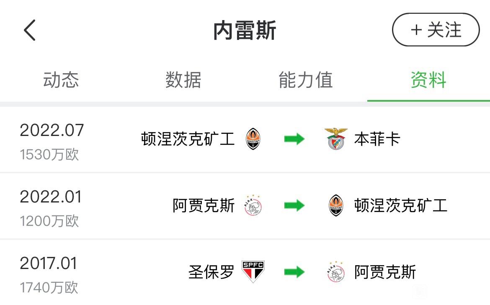Click Ajax logo in 2017.01 destination
Viewport: 490px width, 305px height.
coord(336,272)
